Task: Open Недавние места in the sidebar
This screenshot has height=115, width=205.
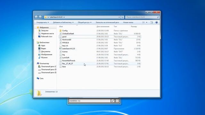Action: pyautogui.click(x=47, y=34)
